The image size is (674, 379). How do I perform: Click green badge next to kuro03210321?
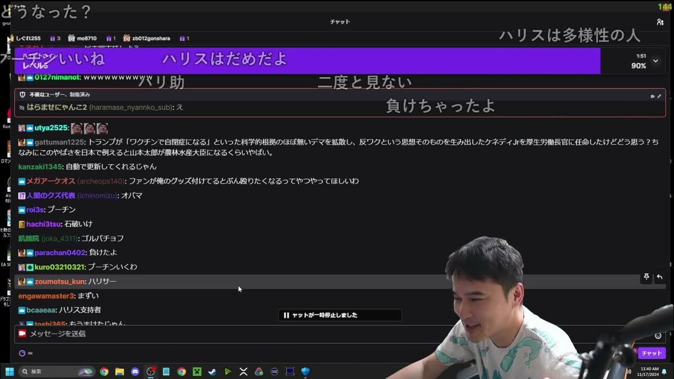(x=30, y=267)
